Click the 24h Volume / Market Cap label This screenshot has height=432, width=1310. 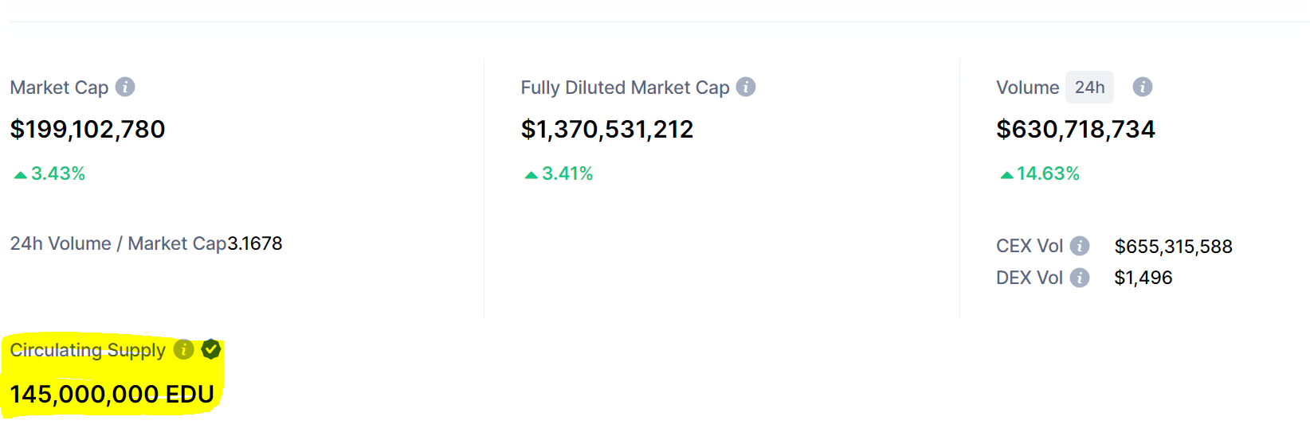pyautogui.click(x=118, y=243)
